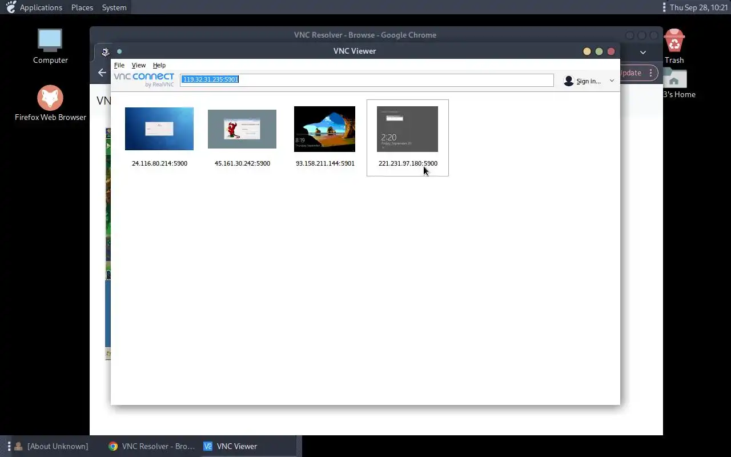
Task: Click the address bar with 119.32.31.235:5901
Action: pos(367,79)
